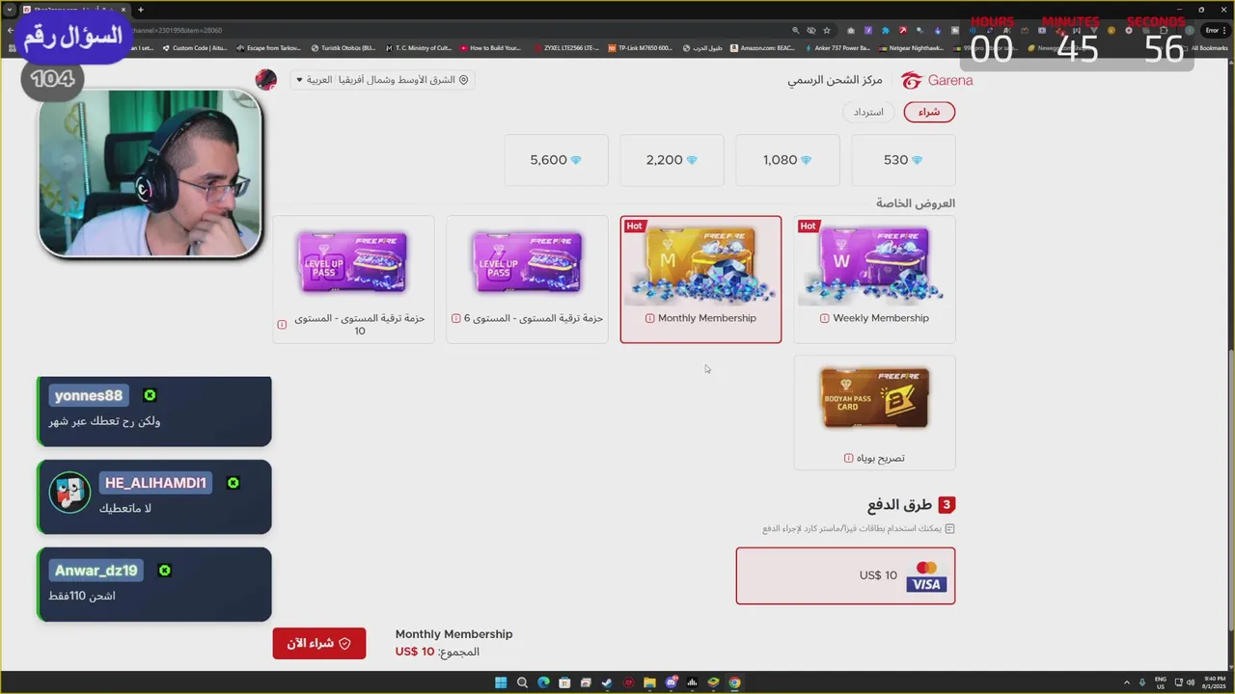This screenshot has height=694, width=1235.
Task: Open the Visa/Mastercard card icon
Action: tap(926, 576)
